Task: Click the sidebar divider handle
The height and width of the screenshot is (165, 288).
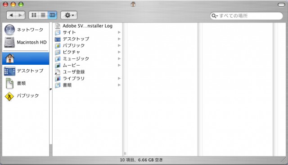Action: point(51,89)
